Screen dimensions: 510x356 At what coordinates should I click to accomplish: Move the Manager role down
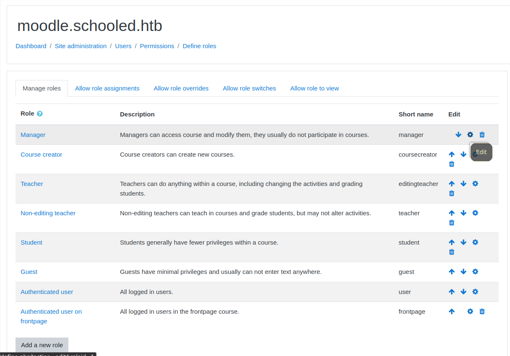pyautogui.click(x=458, y=135)
